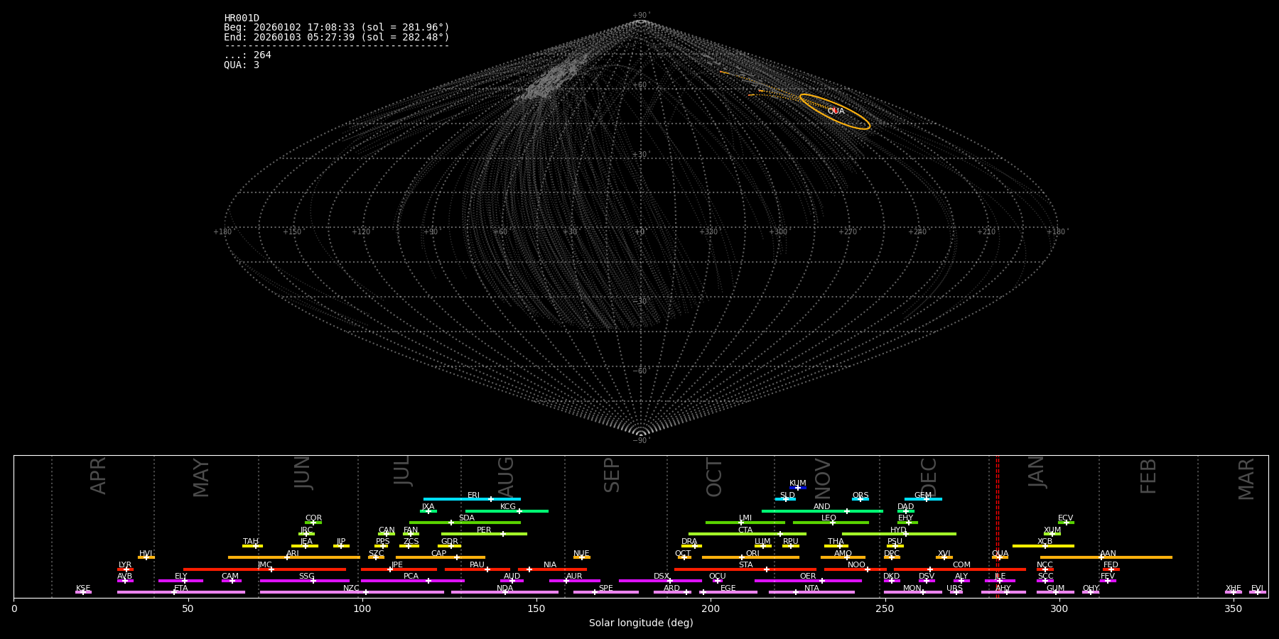Click the KUM shower label in timeline
The width and height of the screenshot is (1279, 639).
(x=798, y=484)
